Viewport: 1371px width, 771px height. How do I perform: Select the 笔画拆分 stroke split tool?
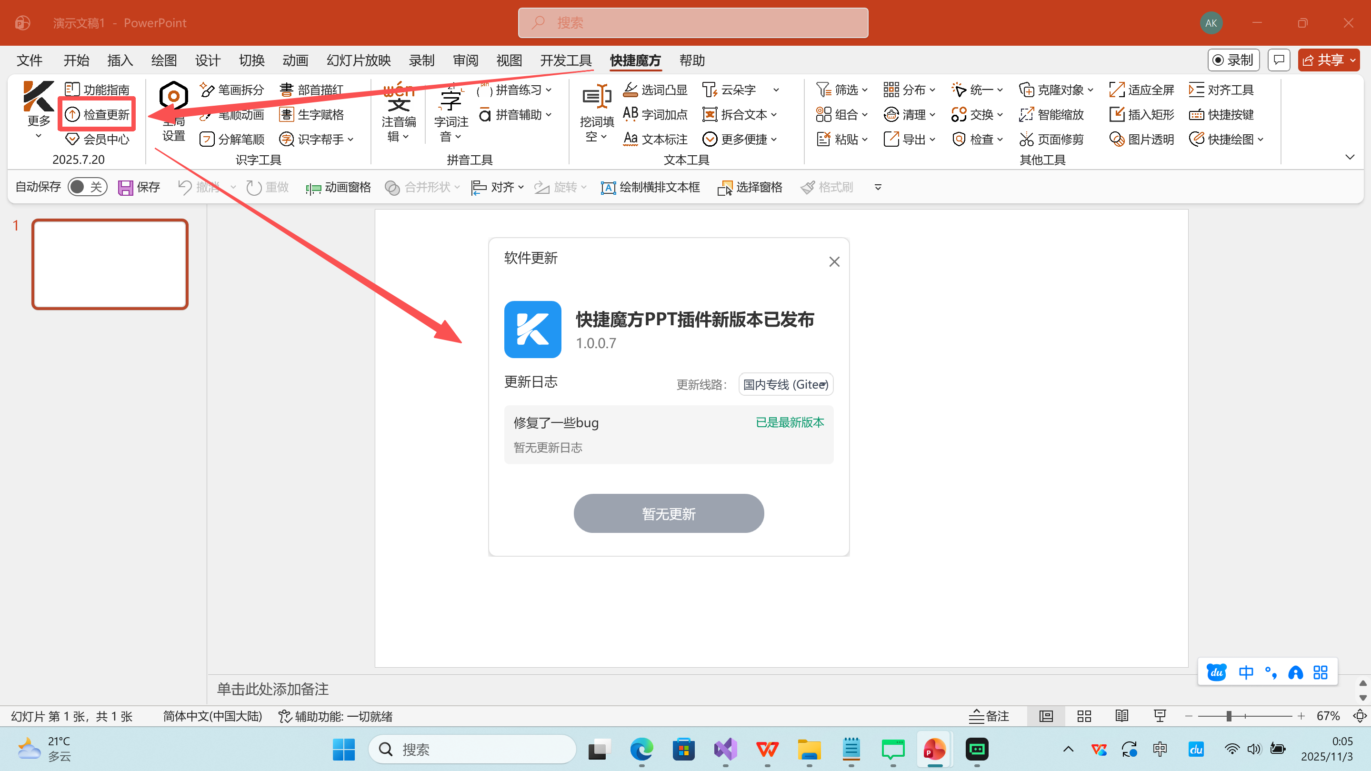232,90
